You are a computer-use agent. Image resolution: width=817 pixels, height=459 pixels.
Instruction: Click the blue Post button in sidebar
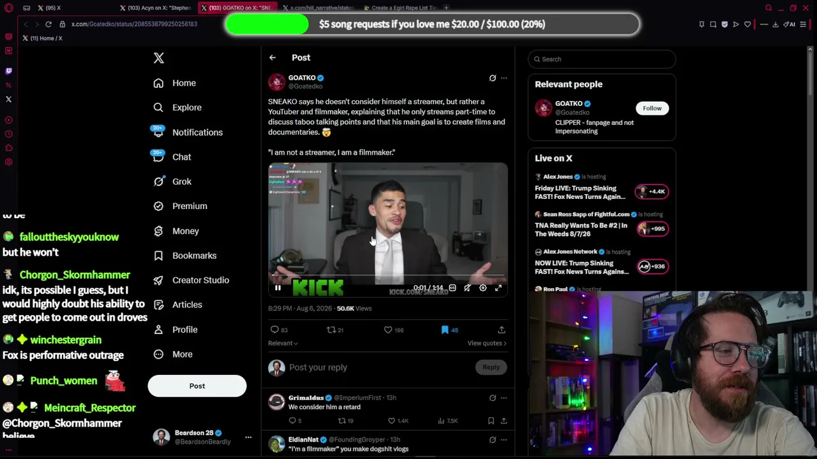197,386
